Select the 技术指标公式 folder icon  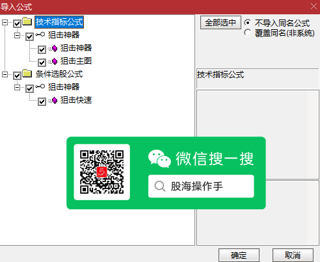pyautogui.click(x=27, y=21)
